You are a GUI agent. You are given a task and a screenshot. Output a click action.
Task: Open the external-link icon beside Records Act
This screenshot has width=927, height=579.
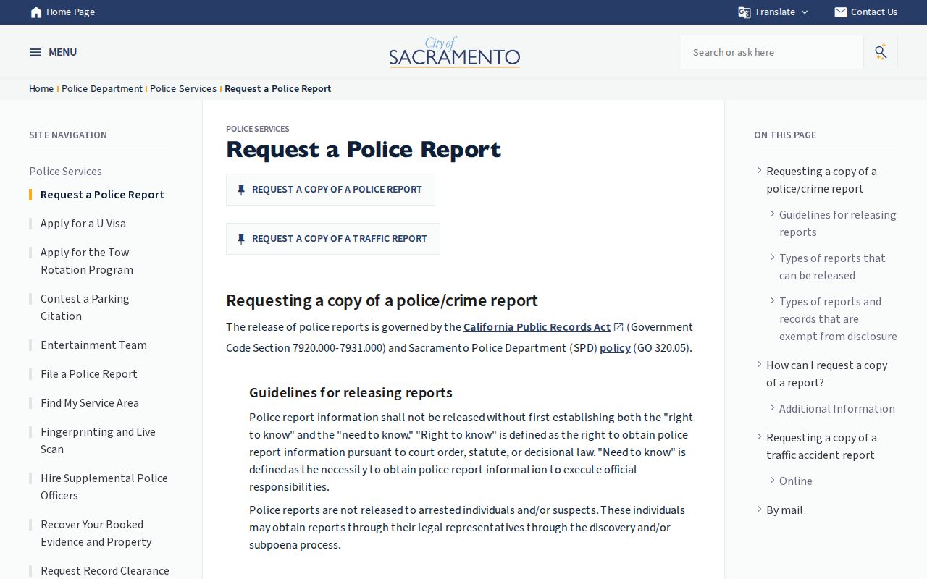tap(618, 327)
